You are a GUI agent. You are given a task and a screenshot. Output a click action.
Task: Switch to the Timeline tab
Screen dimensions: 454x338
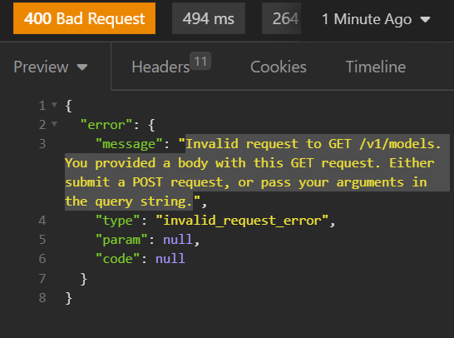coord(376,67)
